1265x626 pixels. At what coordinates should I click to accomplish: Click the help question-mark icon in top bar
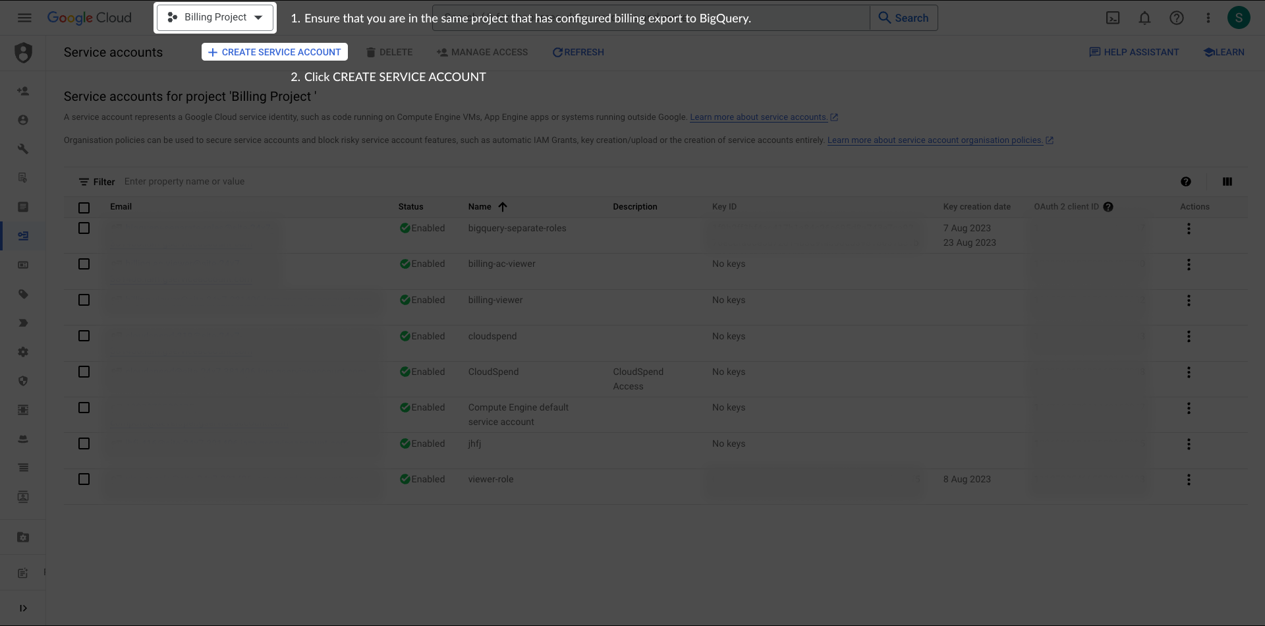coord(1176,18)
